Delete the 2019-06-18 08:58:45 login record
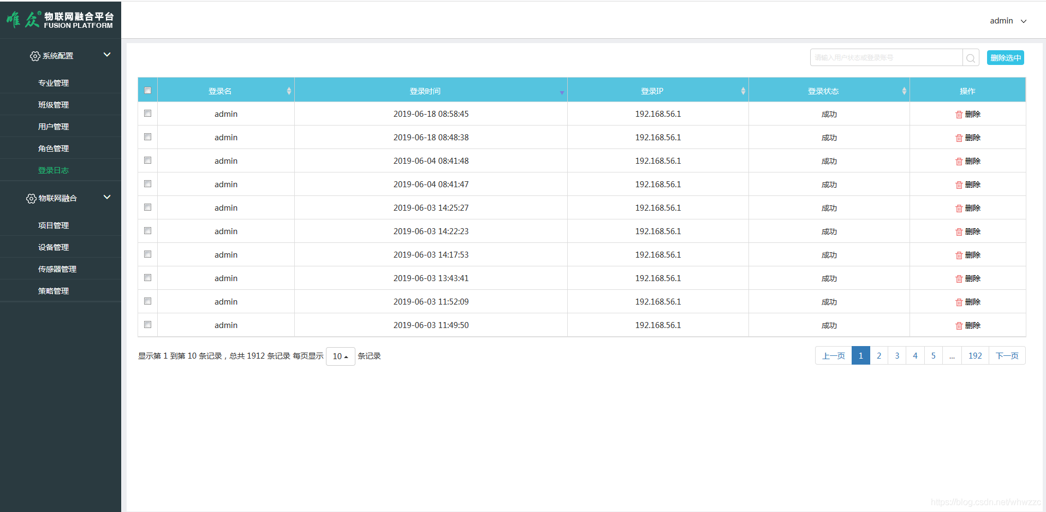The image size is (1046, 512). pyautogui.click(x=967, y=114)
